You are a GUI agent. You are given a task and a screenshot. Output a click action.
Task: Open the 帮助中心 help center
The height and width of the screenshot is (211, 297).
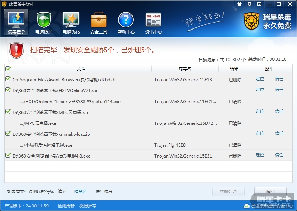tap(126, 23)
